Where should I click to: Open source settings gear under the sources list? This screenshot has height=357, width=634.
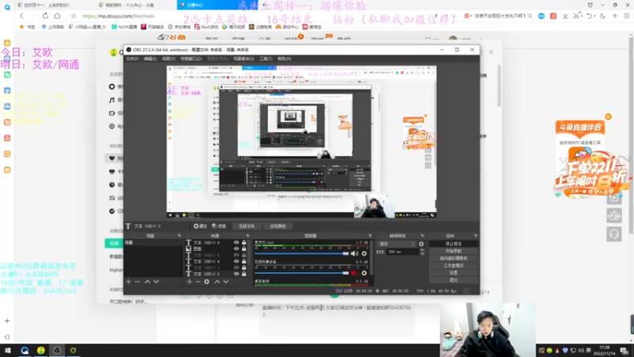(x=207, y=282)
